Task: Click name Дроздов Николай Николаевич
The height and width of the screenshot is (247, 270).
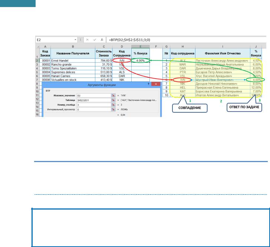Action: [223, 84]
